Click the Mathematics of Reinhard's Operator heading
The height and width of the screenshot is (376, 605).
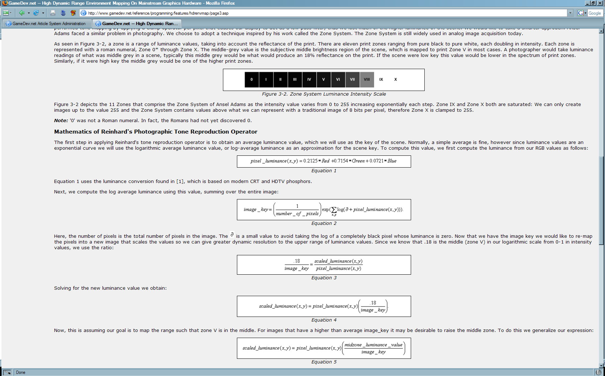(x=156, y=132)
